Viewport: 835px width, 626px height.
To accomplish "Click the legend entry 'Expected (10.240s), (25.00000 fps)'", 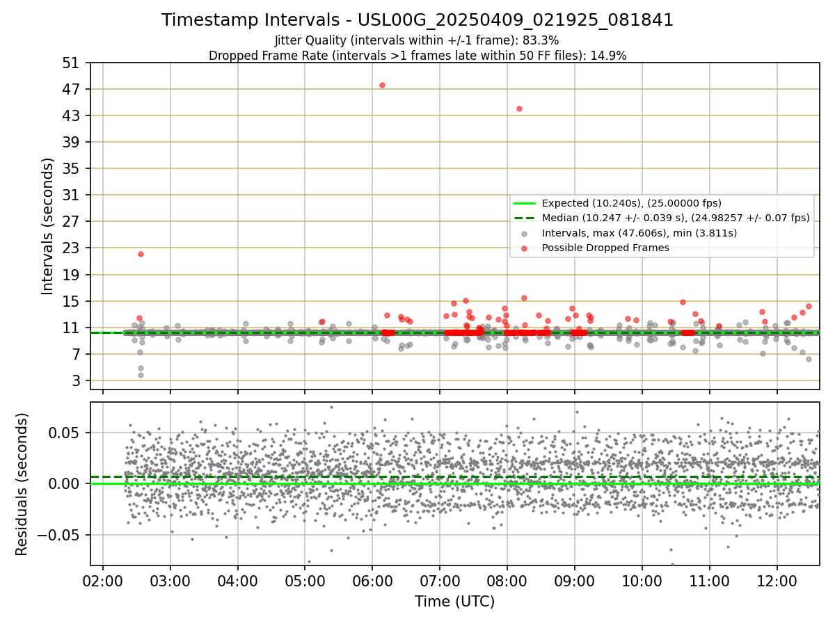I will (x=631, y=203).
